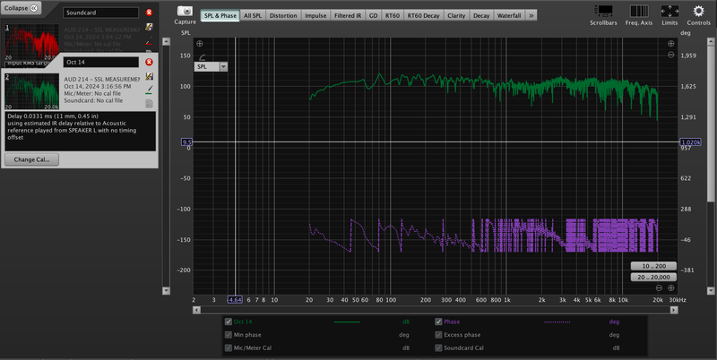The width and height of the screenshot is (717, 360).
Task: Open the Clarity tab
Action: tap(456, 15)
